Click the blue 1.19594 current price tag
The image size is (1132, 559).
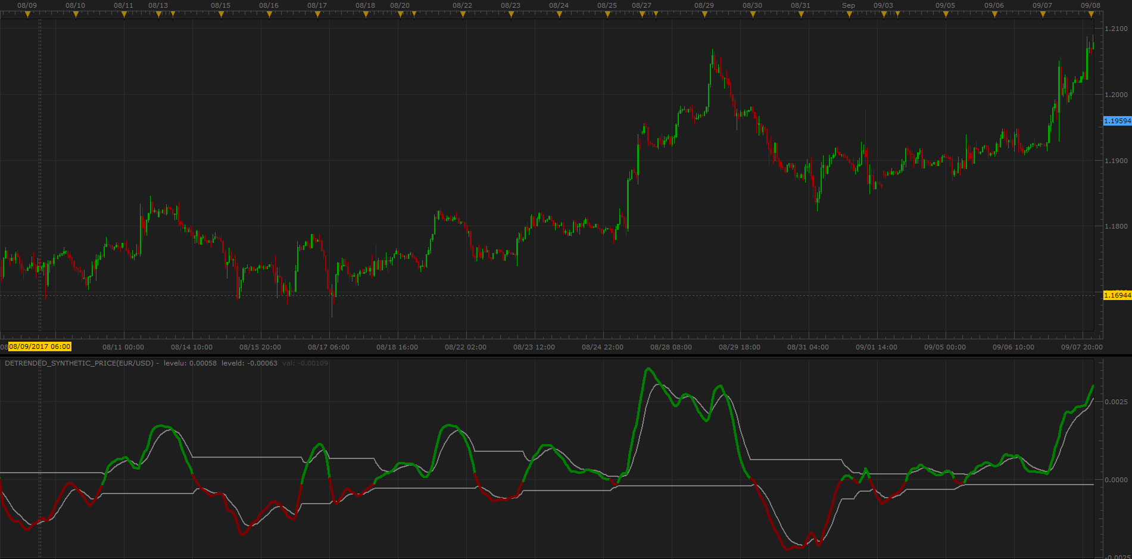[1117, 121]
